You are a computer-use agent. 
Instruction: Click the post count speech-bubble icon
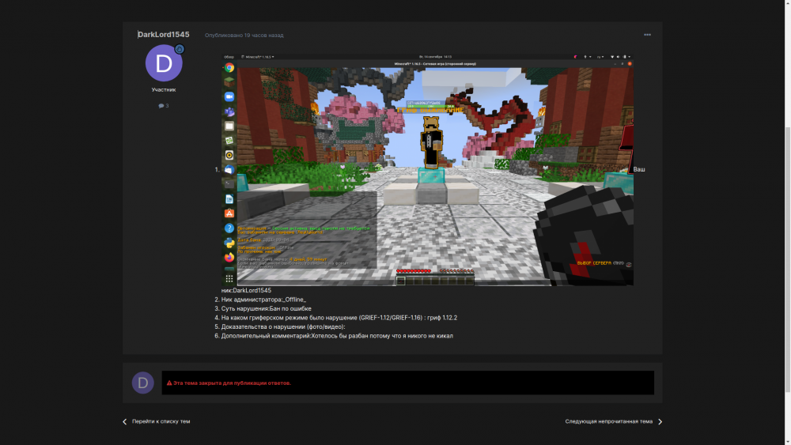point(161,106)
